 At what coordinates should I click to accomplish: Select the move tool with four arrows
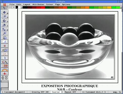click(4, 12)
